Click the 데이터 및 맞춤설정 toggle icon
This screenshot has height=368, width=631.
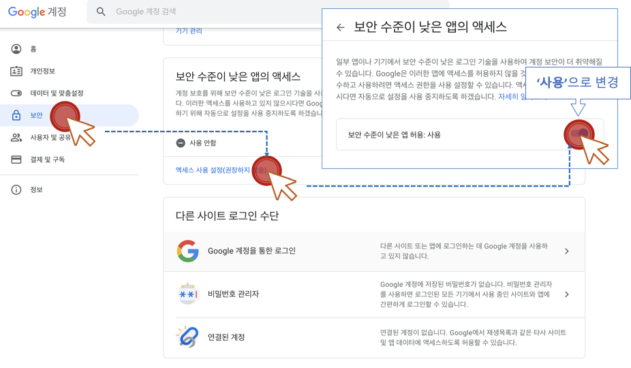(16, 93)
